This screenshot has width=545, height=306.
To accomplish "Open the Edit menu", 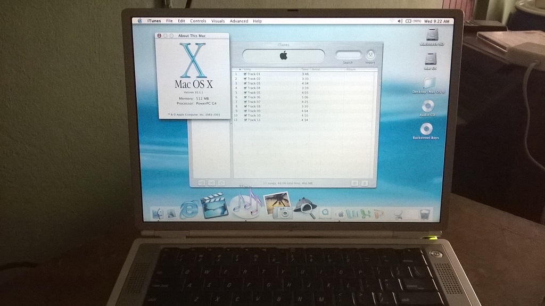I will coord(181,21).
